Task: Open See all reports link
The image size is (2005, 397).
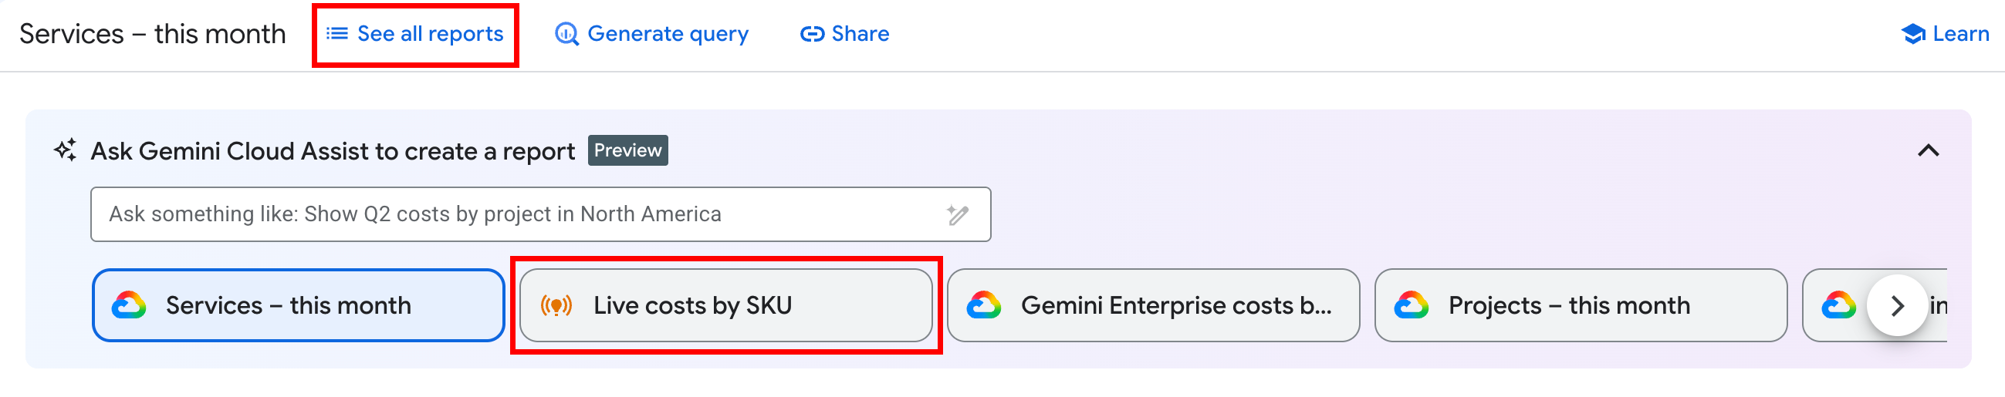Action: coord(415,34)
